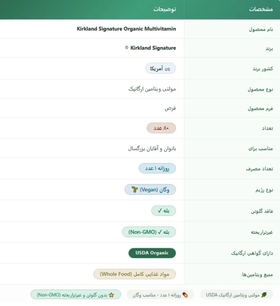Click the تعداد label
Image resolution: width=280 pixels, height=306 pixels.
pos(267,128)
